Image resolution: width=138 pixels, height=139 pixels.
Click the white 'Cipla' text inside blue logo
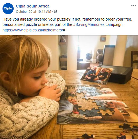[8, 8]
